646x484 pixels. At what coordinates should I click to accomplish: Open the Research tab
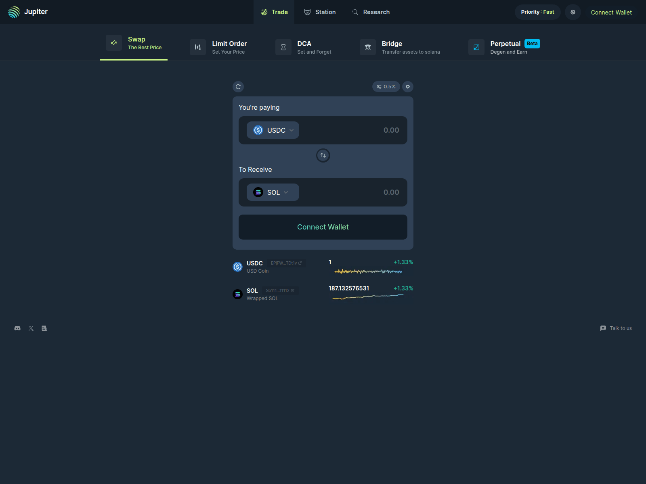pyautogui.click(x=371, y=12)
